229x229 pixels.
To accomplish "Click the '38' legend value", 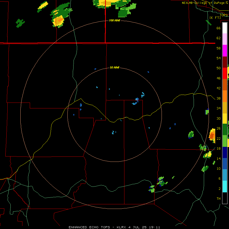I will [219, 98].
